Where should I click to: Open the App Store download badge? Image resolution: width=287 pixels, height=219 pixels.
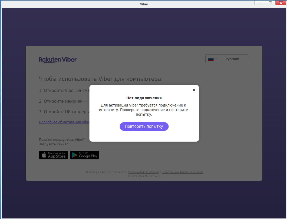tap(54, 155)
